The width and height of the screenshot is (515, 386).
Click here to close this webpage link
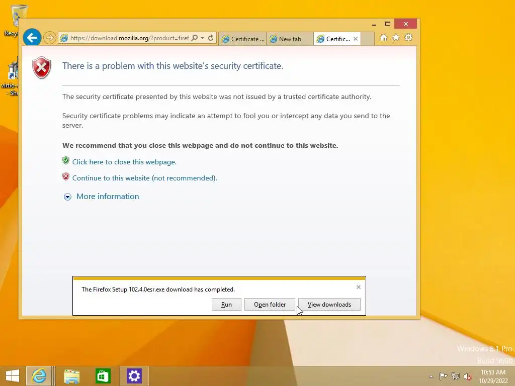coord(124,162)
